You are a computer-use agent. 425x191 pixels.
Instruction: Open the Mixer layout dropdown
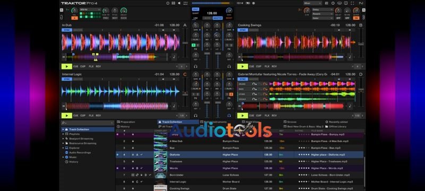pyautogui.click(x=312, y=3)
